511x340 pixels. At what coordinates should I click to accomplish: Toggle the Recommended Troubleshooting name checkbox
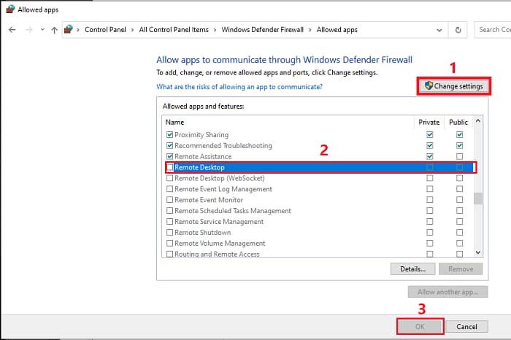(x=169, y=145)
